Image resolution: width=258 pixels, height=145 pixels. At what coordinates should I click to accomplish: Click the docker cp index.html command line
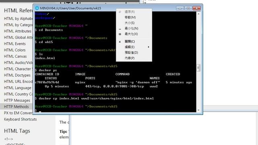(x=96, y=98)
